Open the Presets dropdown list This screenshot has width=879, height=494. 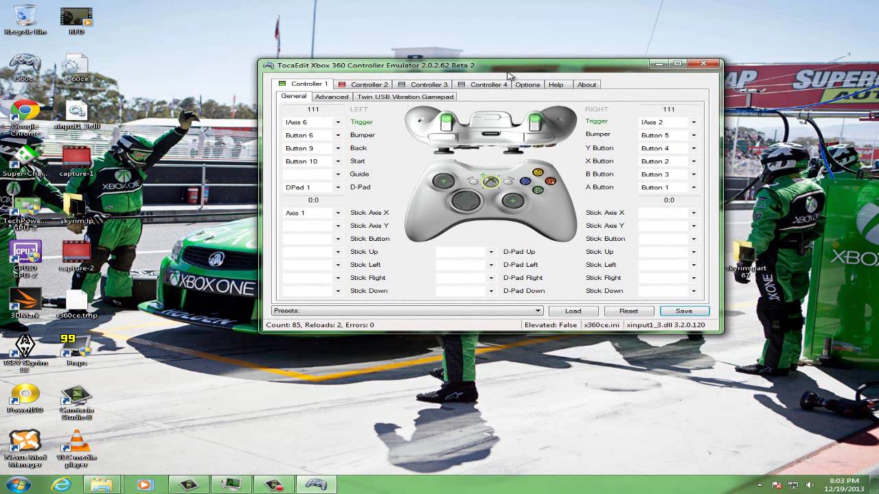click(538, 311)
